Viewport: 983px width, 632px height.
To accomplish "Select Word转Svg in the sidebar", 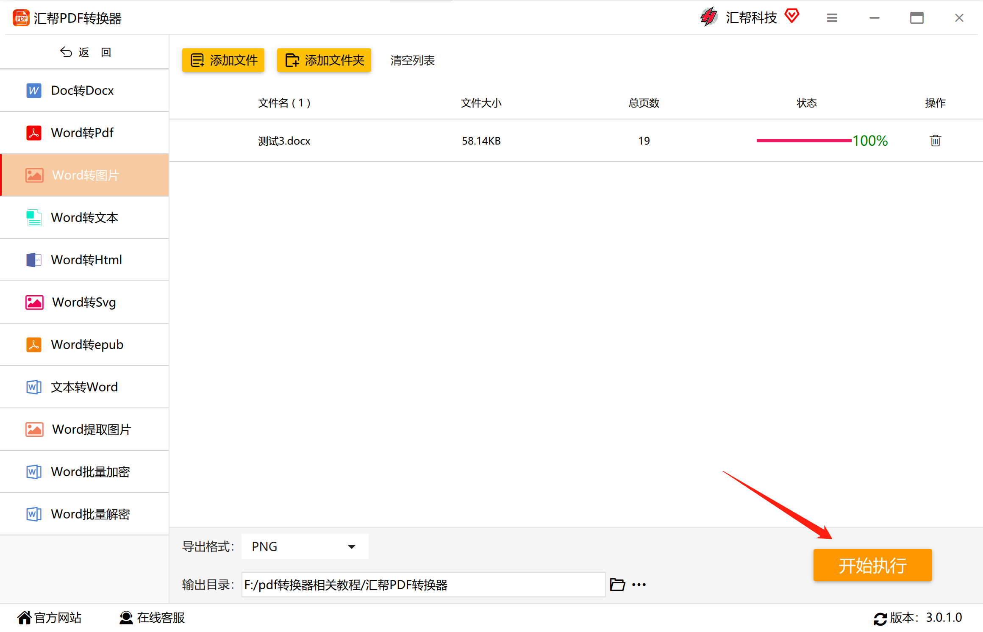I will [x=84, y=302].
